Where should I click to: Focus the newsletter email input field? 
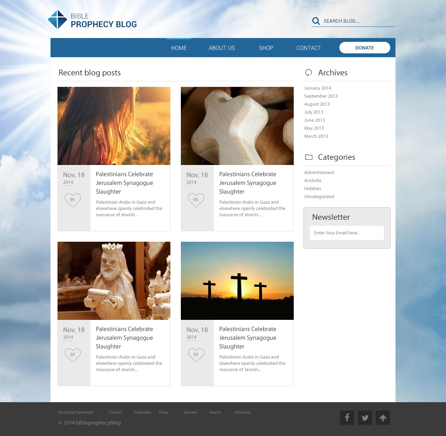pos(347,233)
